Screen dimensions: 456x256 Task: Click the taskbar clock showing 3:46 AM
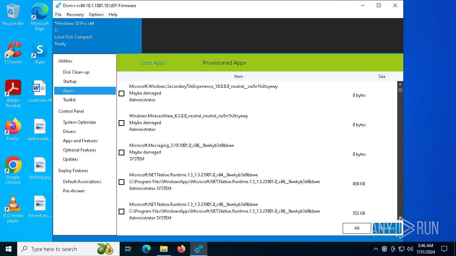425,249
